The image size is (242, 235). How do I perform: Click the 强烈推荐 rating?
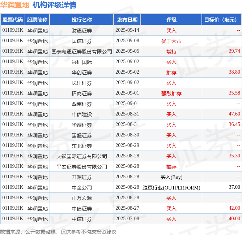[171, 93]
